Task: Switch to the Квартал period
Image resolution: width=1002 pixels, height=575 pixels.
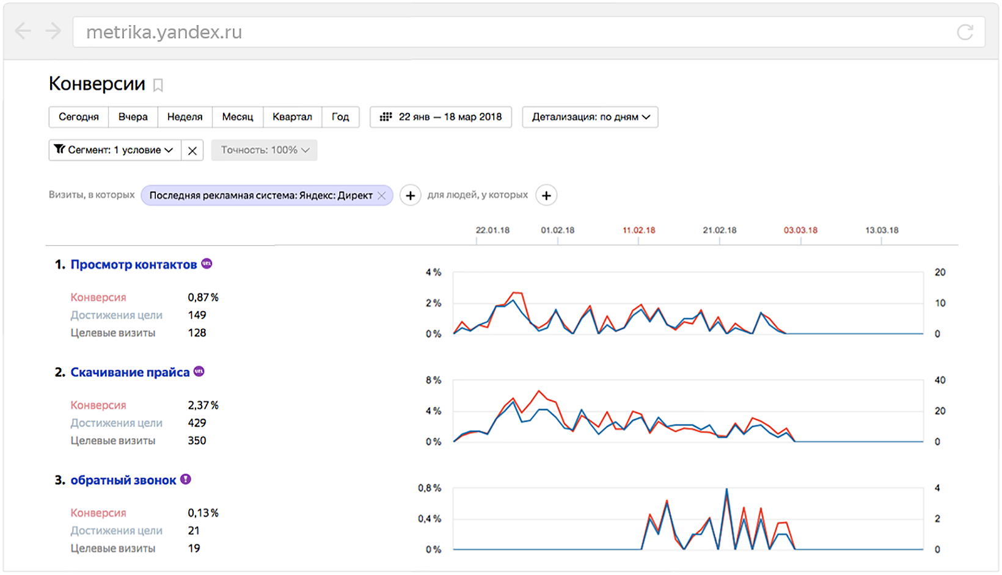Action: [x=292, y=117]
